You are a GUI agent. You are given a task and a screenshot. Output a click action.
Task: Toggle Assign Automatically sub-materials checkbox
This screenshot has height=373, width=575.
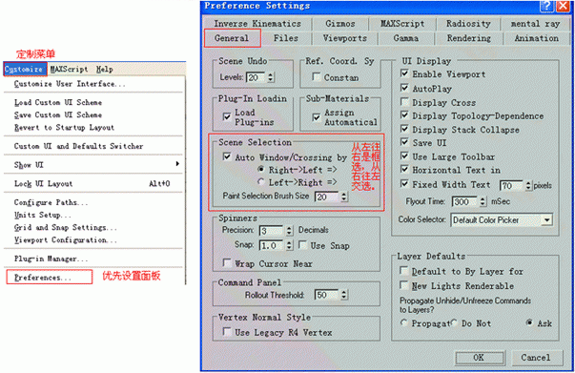316,117
